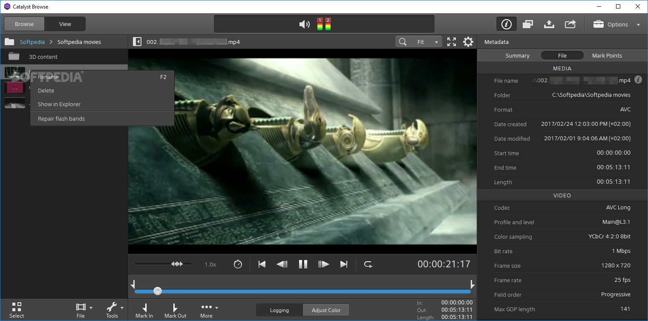Screen dimensions: 648x321
Task: Open the Fit zoom dropdown
Action: coord(427,42)
